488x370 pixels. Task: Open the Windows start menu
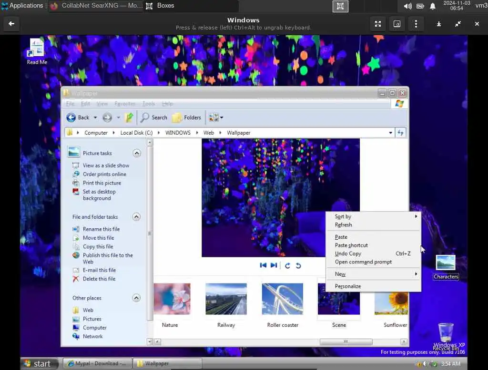pyautogui.click(x=40, y=363)
